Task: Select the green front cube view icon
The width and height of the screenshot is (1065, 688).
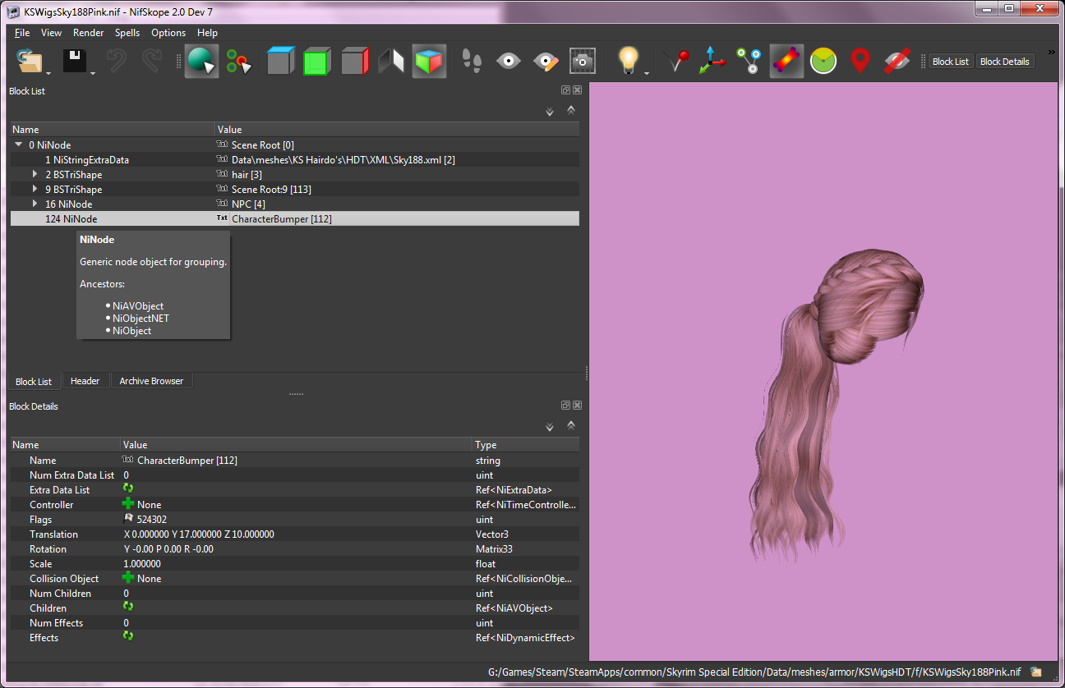Action: [316, 61]
